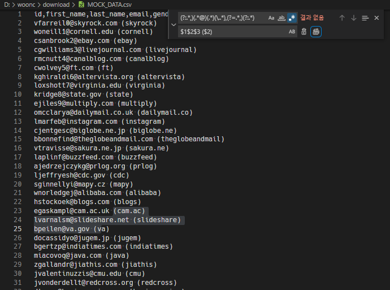Viewport: 390px width, 290px height.
Task: Go to next match arrow
Action: click(x=353, y=18)
